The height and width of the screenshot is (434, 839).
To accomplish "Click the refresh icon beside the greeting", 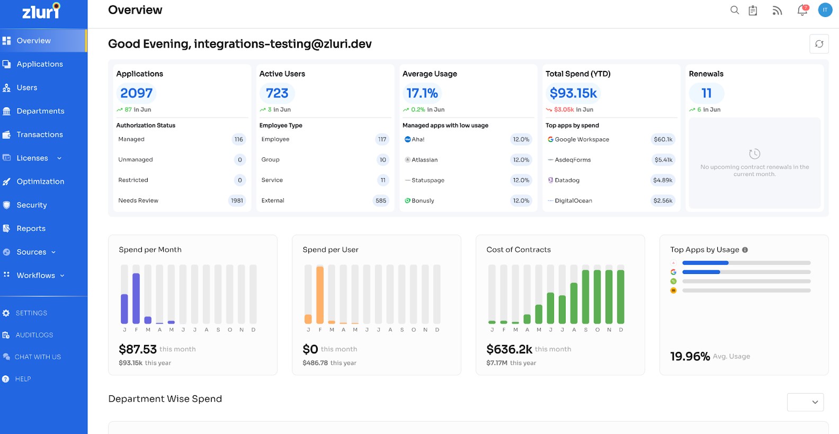I will (819, 44).
